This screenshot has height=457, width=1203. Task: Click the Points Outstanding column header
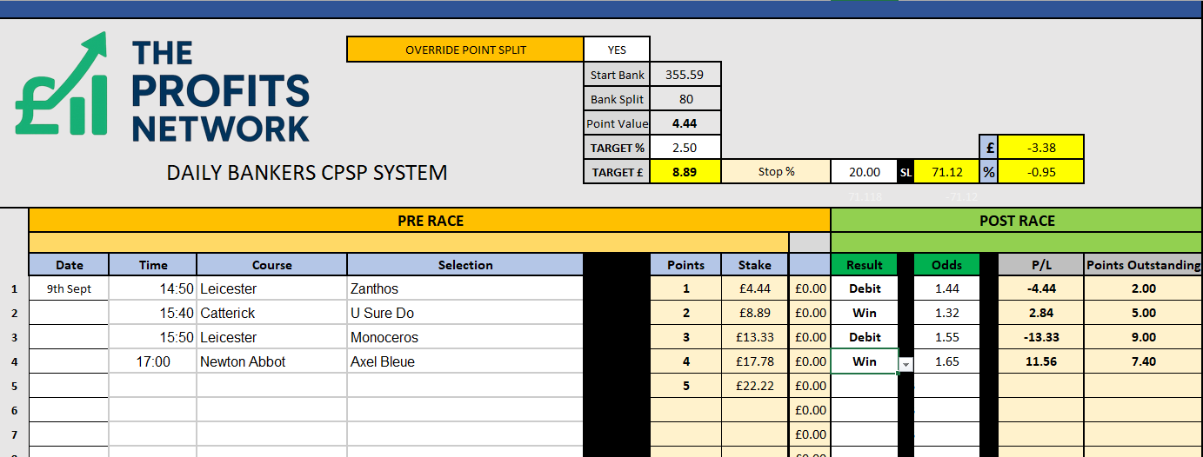(x=1143, y=265)
